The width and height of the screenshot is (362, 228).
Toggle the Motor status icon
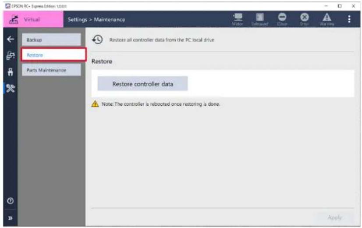238,19
